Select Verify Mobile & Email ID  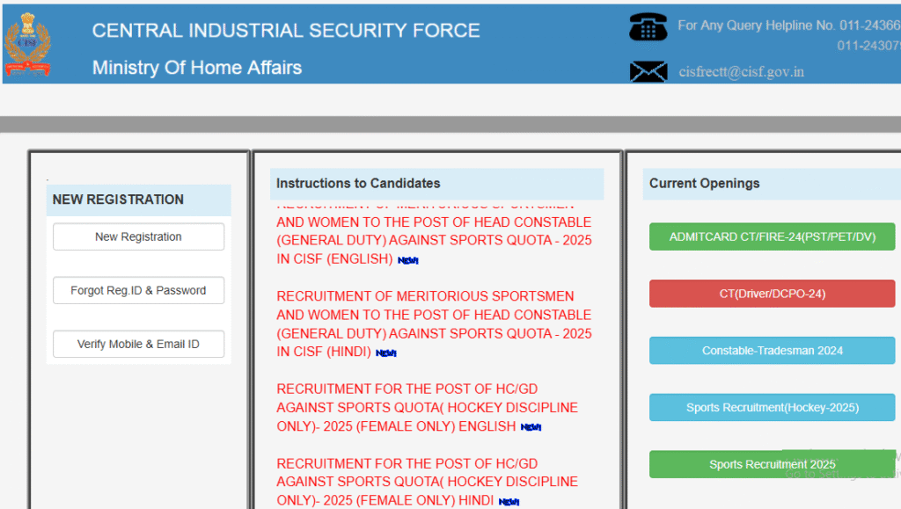tap(138, 344)
